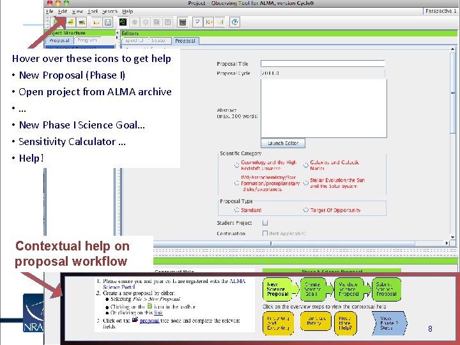This screenshot has width=460, height=345.
Task: Click the Validate Science Proposal workflow step
Action: click(x=349, y=289)
